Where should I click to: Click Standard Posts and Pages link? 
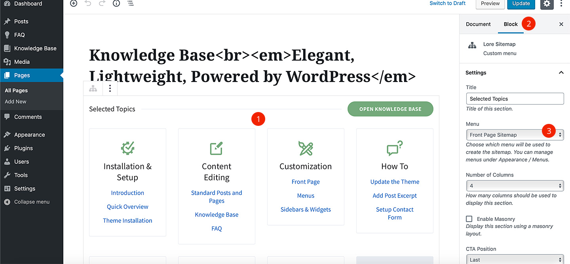point(217,197)
